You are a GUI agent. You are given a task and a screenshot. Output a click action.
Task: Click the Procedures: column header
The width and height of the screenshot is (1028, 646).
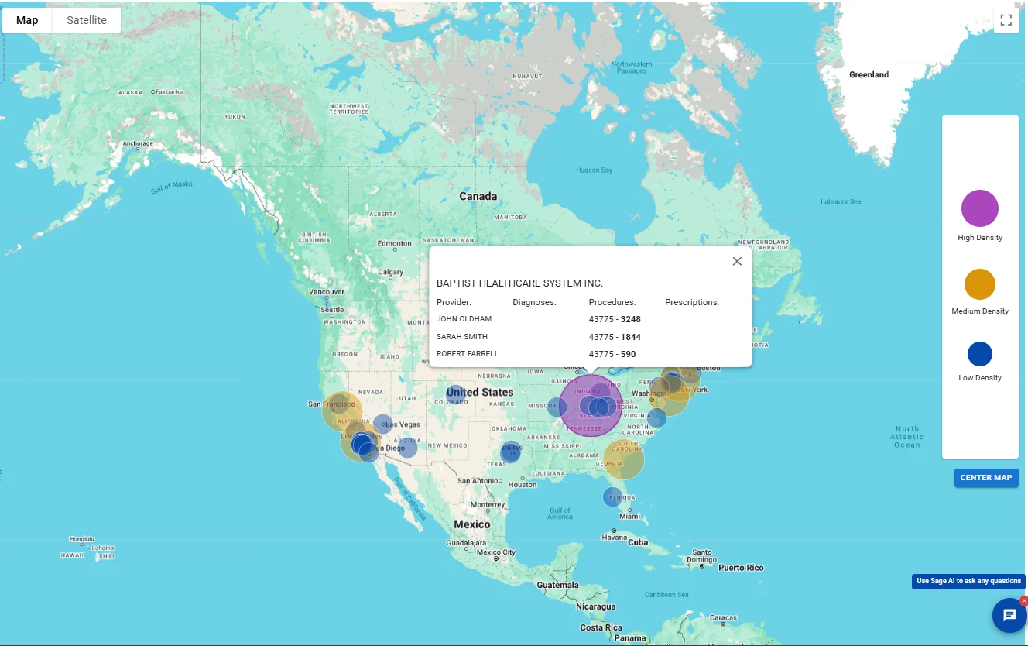[x=612, y=302]
